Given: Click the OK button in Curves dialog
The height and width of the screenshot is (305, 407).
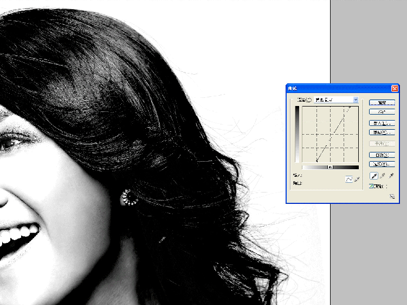Looking at the screenshot, I should [382, 102].
